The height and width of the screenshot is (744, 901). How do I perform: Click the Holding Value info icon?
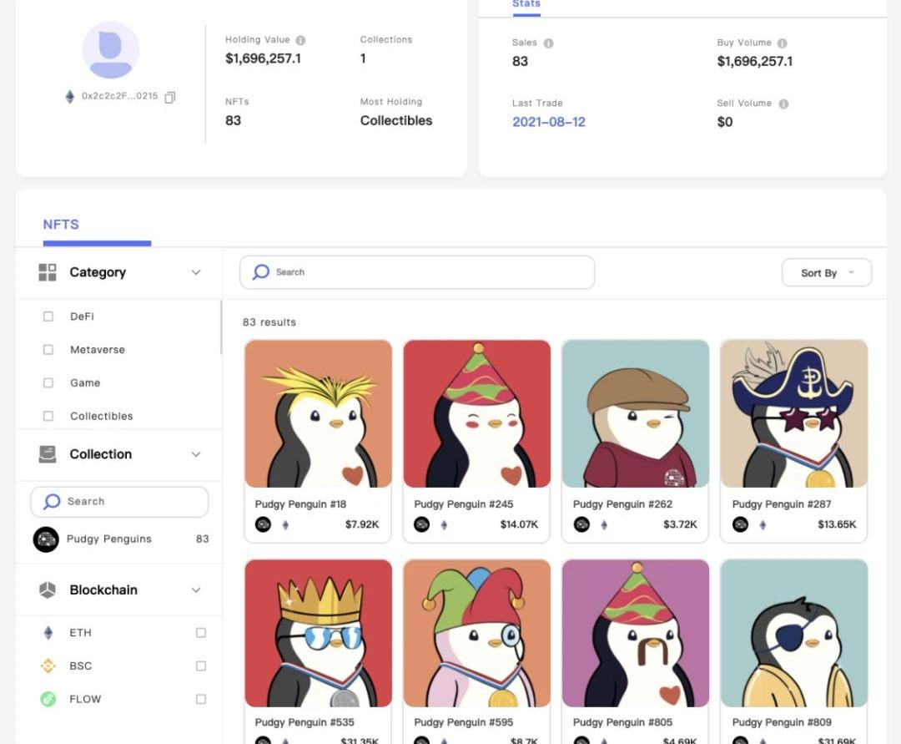point(300,40)
